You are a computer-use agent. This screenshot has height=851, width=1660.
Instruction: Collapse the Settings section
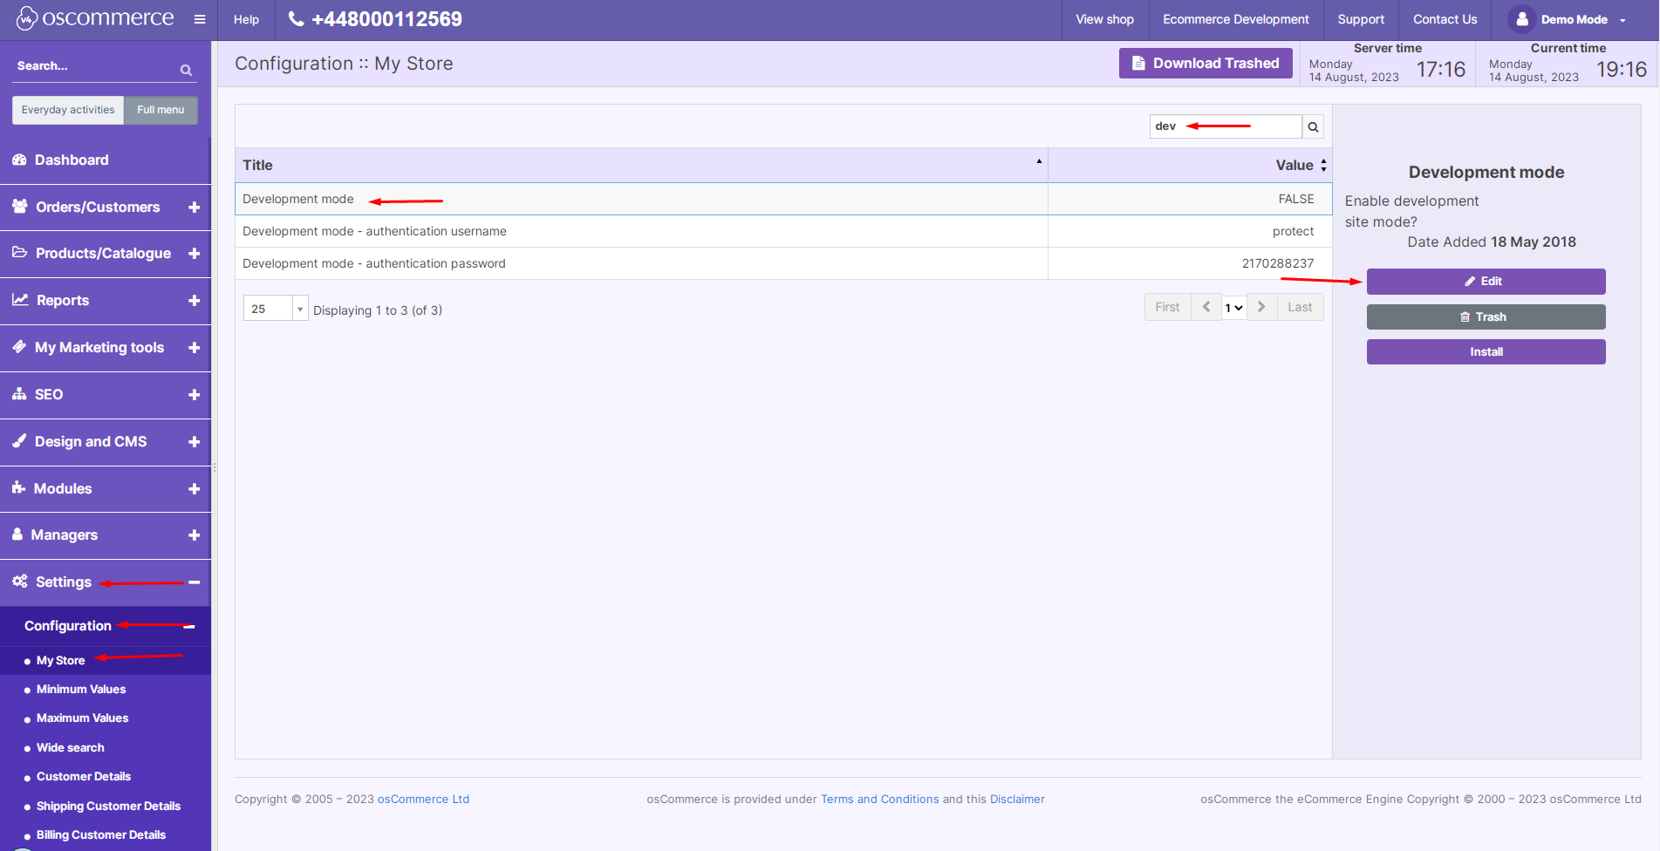(195, 582)
